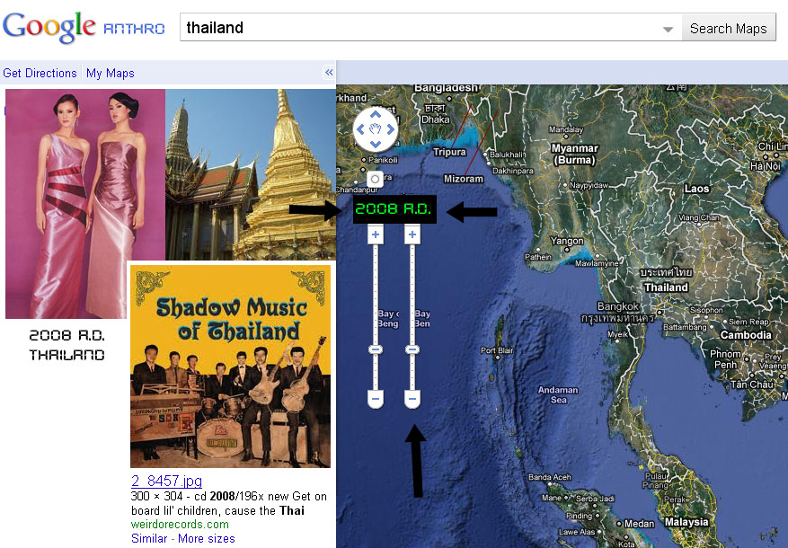Open the 2_8457.jpg image link
Screen dimensions: 788x548
(167, 481)
